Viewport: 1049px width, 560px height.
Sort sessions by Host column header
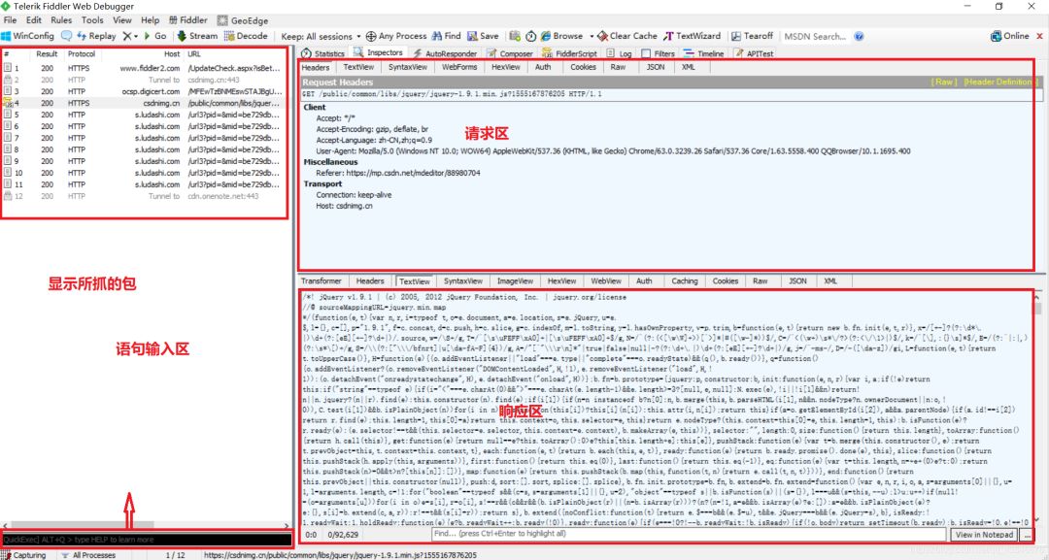171,53
